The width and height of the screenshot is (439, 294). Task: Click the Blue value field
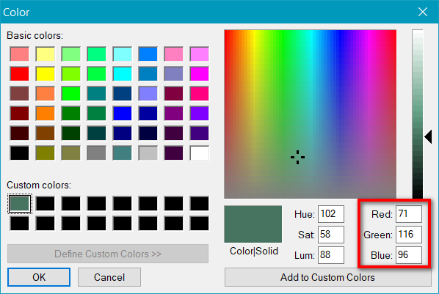409,255
